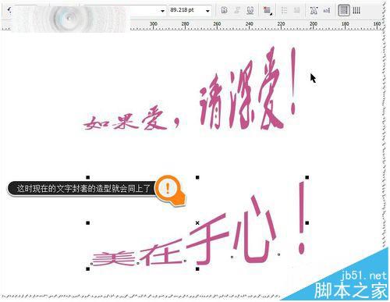The height and width of the screenshot is (302, 390).
Task: Click the horizontal ruler at 300
Action: tap(154, 25)
